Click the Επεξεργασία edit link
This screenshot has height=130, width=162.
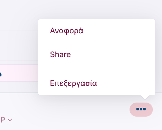coord(73,83)
